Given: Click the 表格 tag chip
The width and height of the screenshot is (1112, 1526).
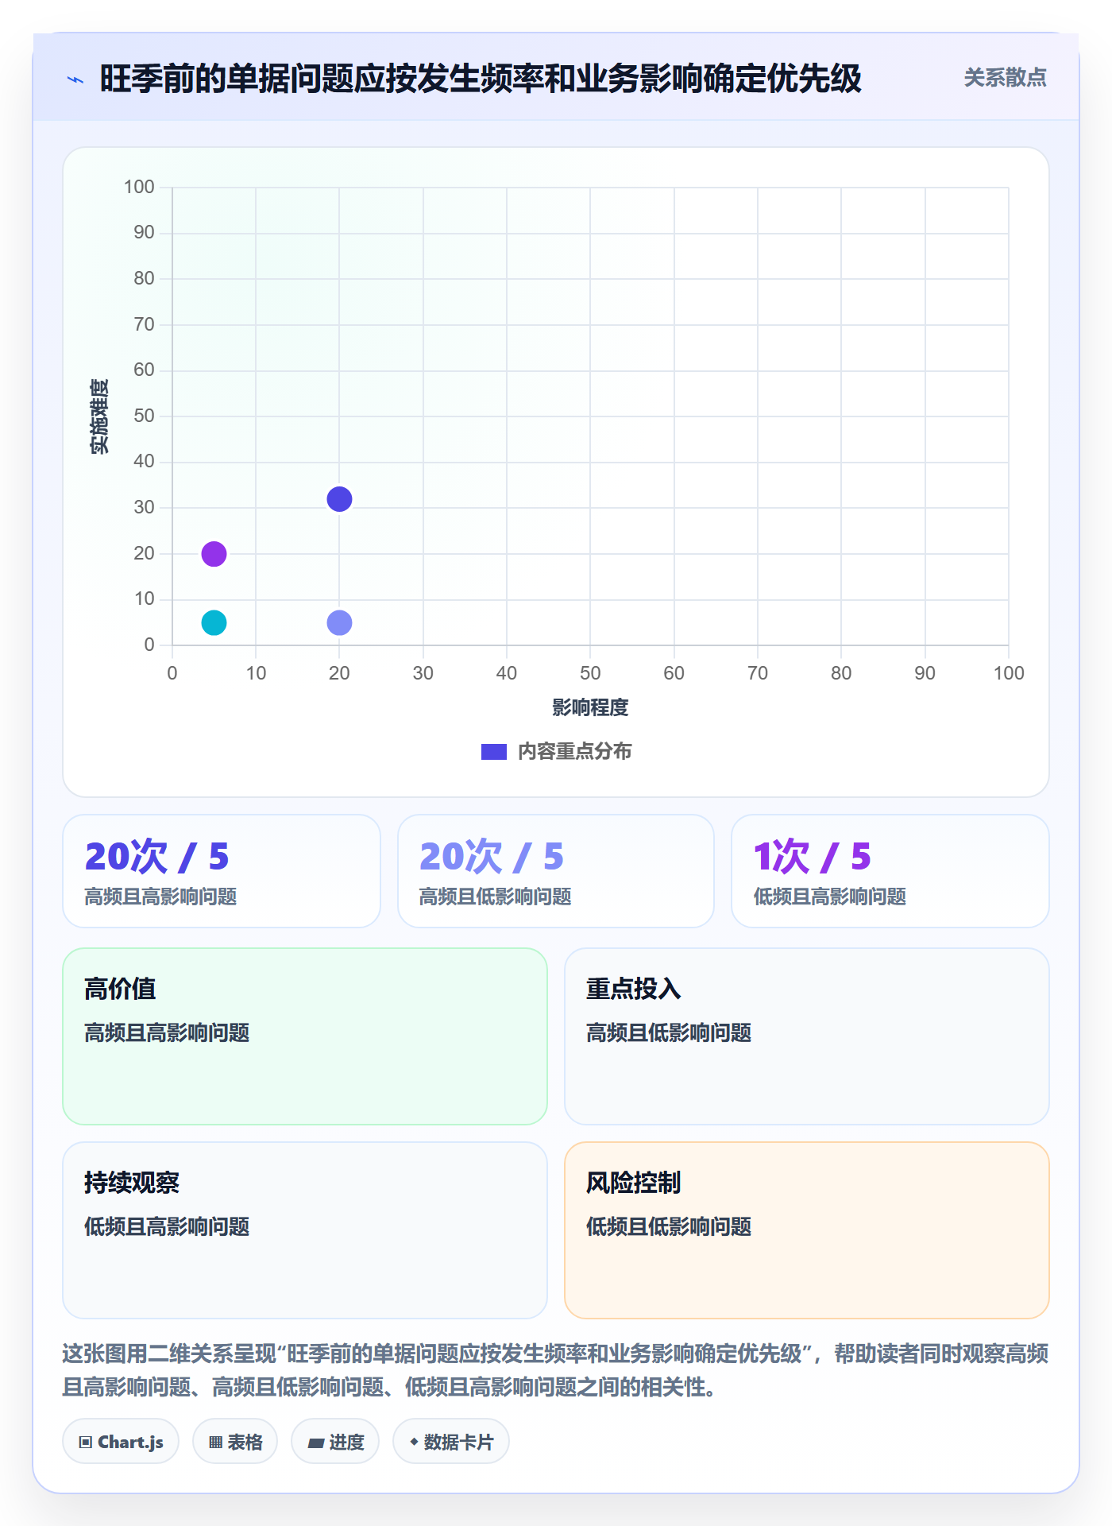Looking at the screenshot, I should click(235, 1442).
